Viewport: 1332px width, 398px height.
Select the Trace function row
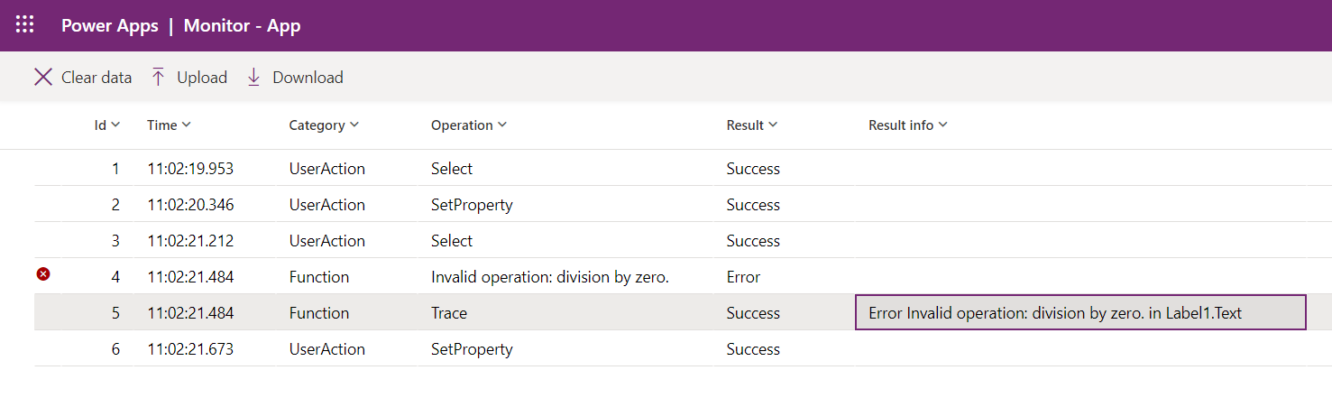coord(449,313)
